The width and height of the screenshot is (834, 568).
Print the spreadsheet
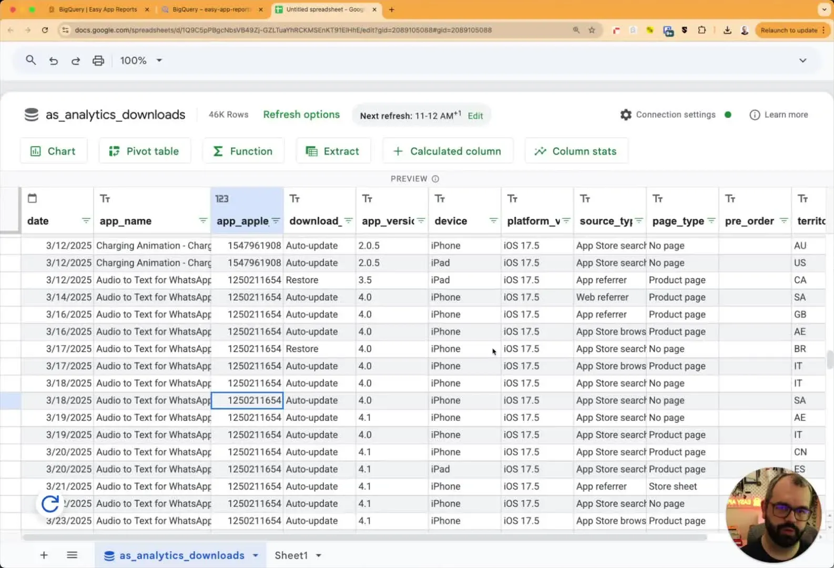pyautogui.click(x=98, y=60)
